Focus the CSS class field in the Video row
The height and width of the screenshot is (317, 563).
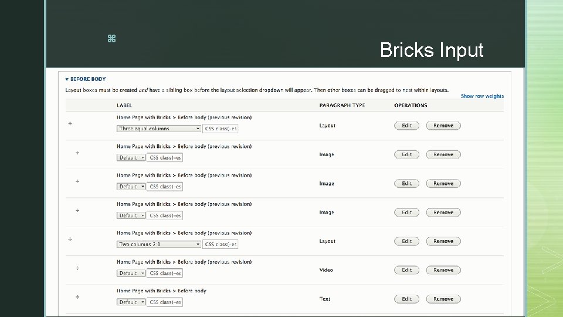pyautogui.click(x=165, y=273)
